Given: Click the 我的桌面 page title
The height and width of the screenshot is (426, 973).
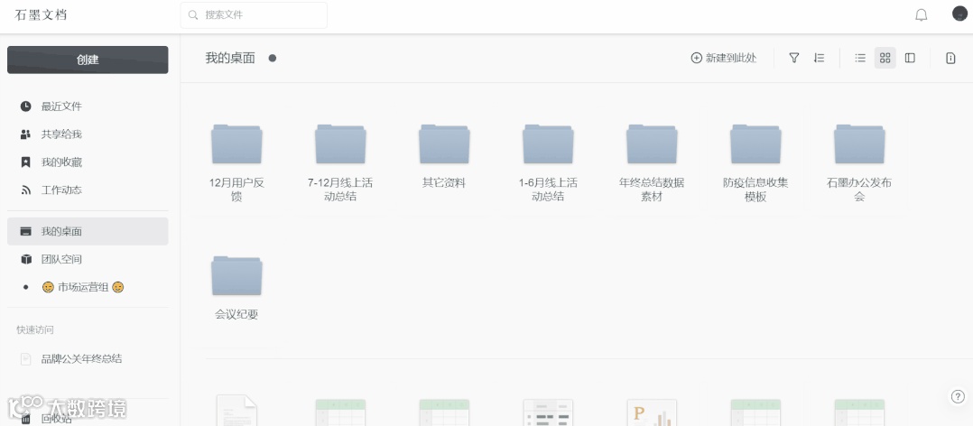Looking at the screenshot, I should click(x=230, y=59).
